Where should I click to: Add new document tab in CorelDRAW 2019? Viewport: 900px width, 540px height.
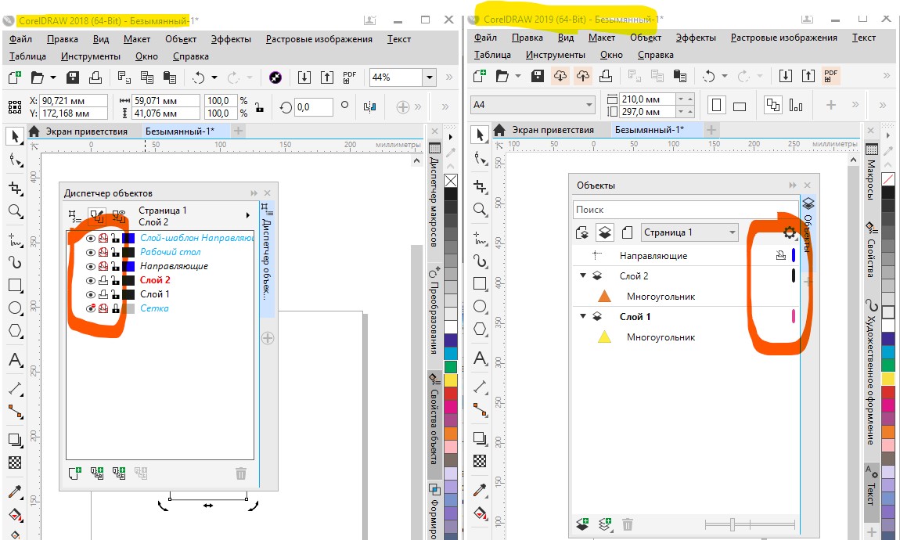point(711,130)
